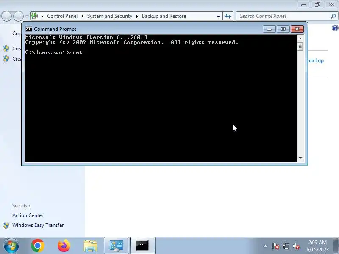This screenshot has width=339, height=254.
Task: Open recent pages dropdown beside navigation arrows
Action: pos(27,16)
